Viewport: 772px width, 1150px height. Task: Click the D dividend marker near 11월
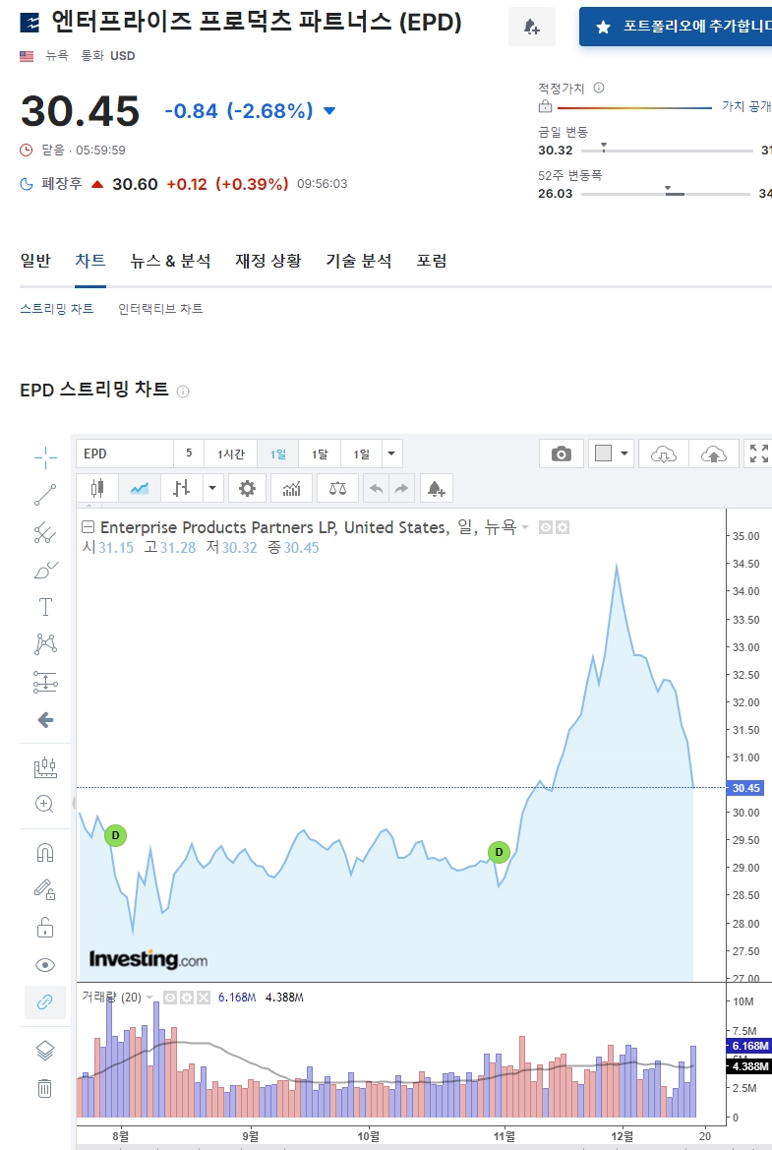[499, 852]
